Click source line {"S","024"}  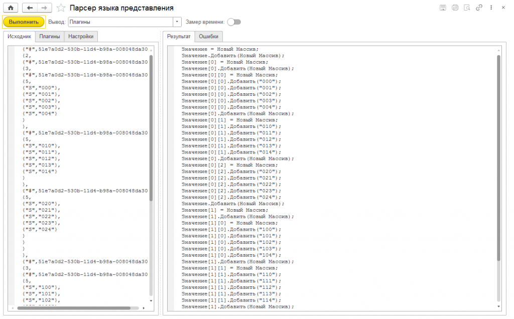tap(40, 229)
